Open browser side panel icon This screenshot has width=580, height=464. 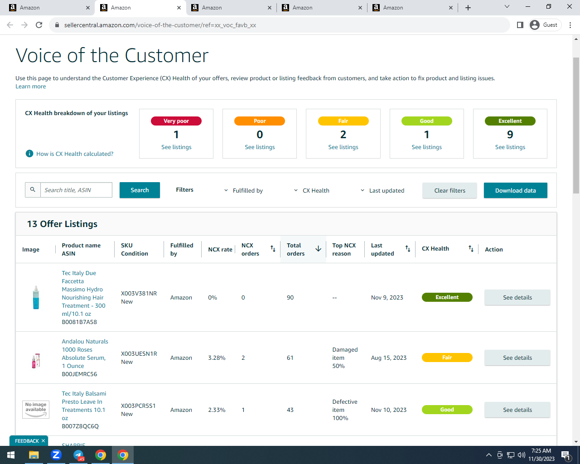pos(520,25)
